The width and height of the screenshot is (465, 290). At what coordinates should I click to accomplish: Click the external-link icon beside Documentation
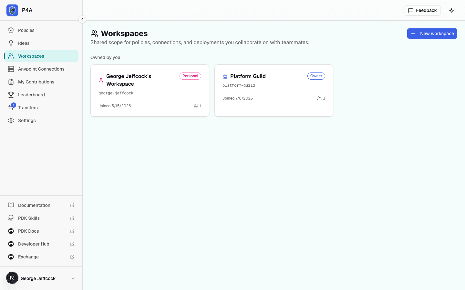pyautogui.click(x=72, y=205)
